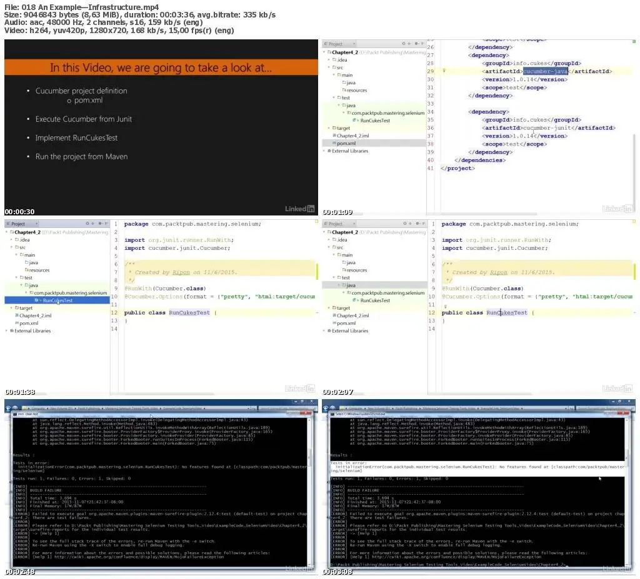
Task: Select pom.xml in 00:01:38 project tree
Action: click(x=29, y=323)
